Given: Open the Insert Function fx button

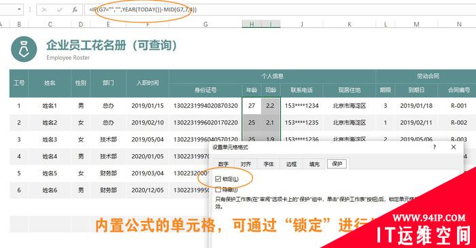Looking at the screenshot, I should 75,10.
